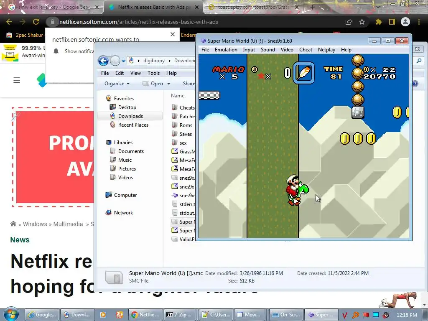Open the Sound menu in Snes9x

pos(267,50)
